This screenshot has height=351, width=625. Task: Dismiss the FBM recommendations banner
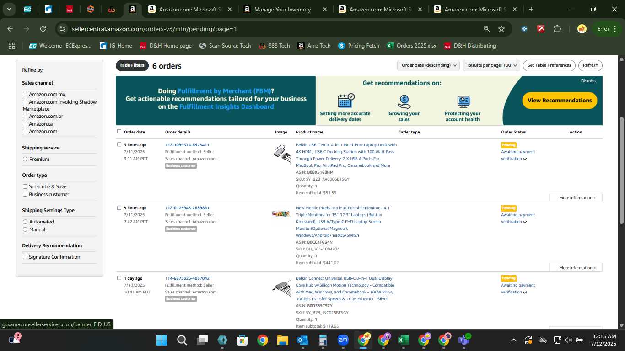coord(588,81)
